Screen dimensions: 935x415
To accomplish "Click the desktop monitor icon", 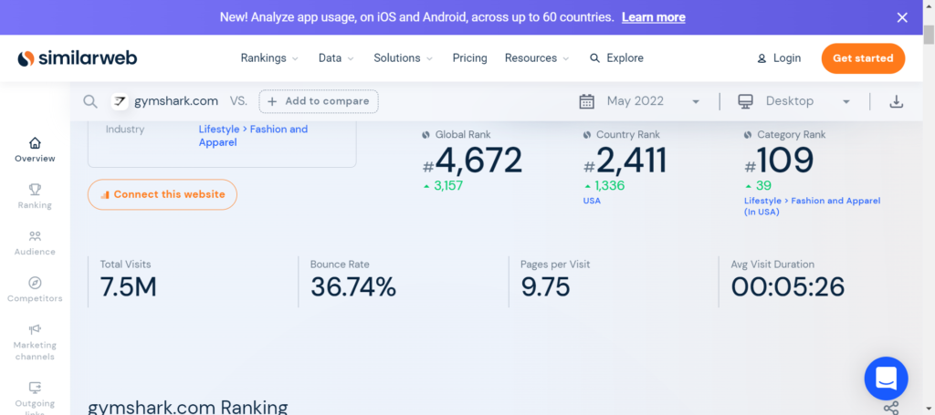I will (x=745, y=101).
